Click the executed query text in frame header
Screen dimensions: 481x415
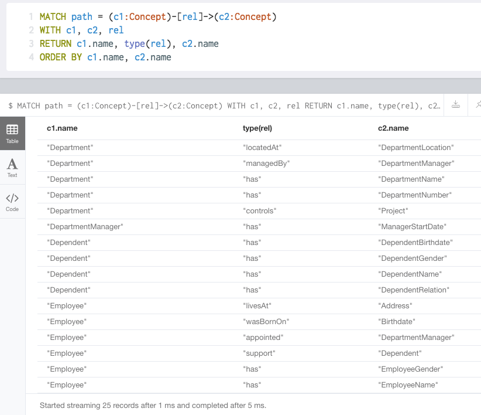pos(224,106)
